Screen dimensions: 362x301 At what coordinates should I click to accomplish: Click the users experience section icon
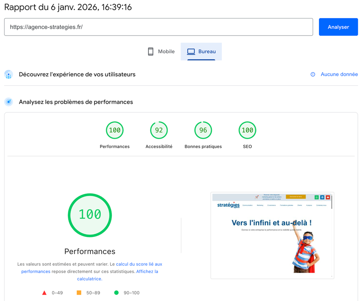point(9,74)
